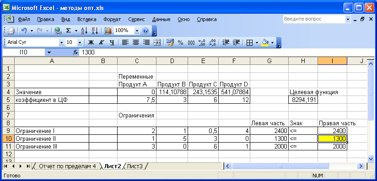Viewport: 377px width, 181px height.
Task: Increase cell indent
Action: point(237,43)
